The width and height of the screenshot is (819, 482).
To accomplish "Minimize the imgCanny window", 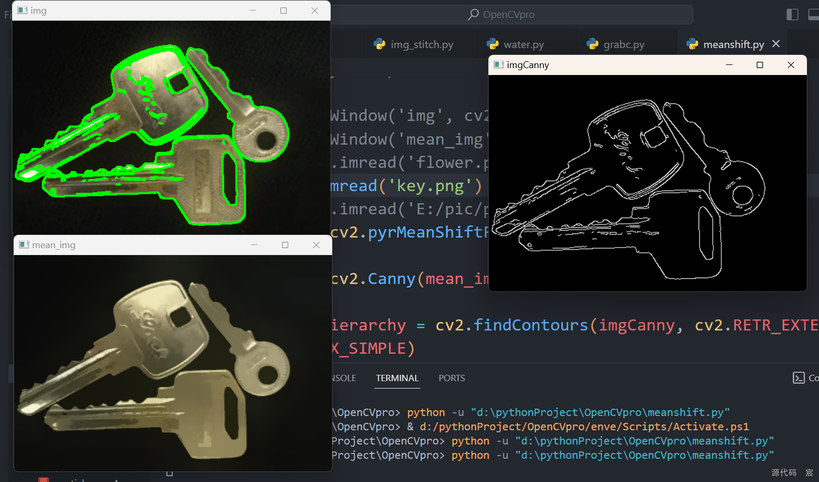I will pos(729,65).
